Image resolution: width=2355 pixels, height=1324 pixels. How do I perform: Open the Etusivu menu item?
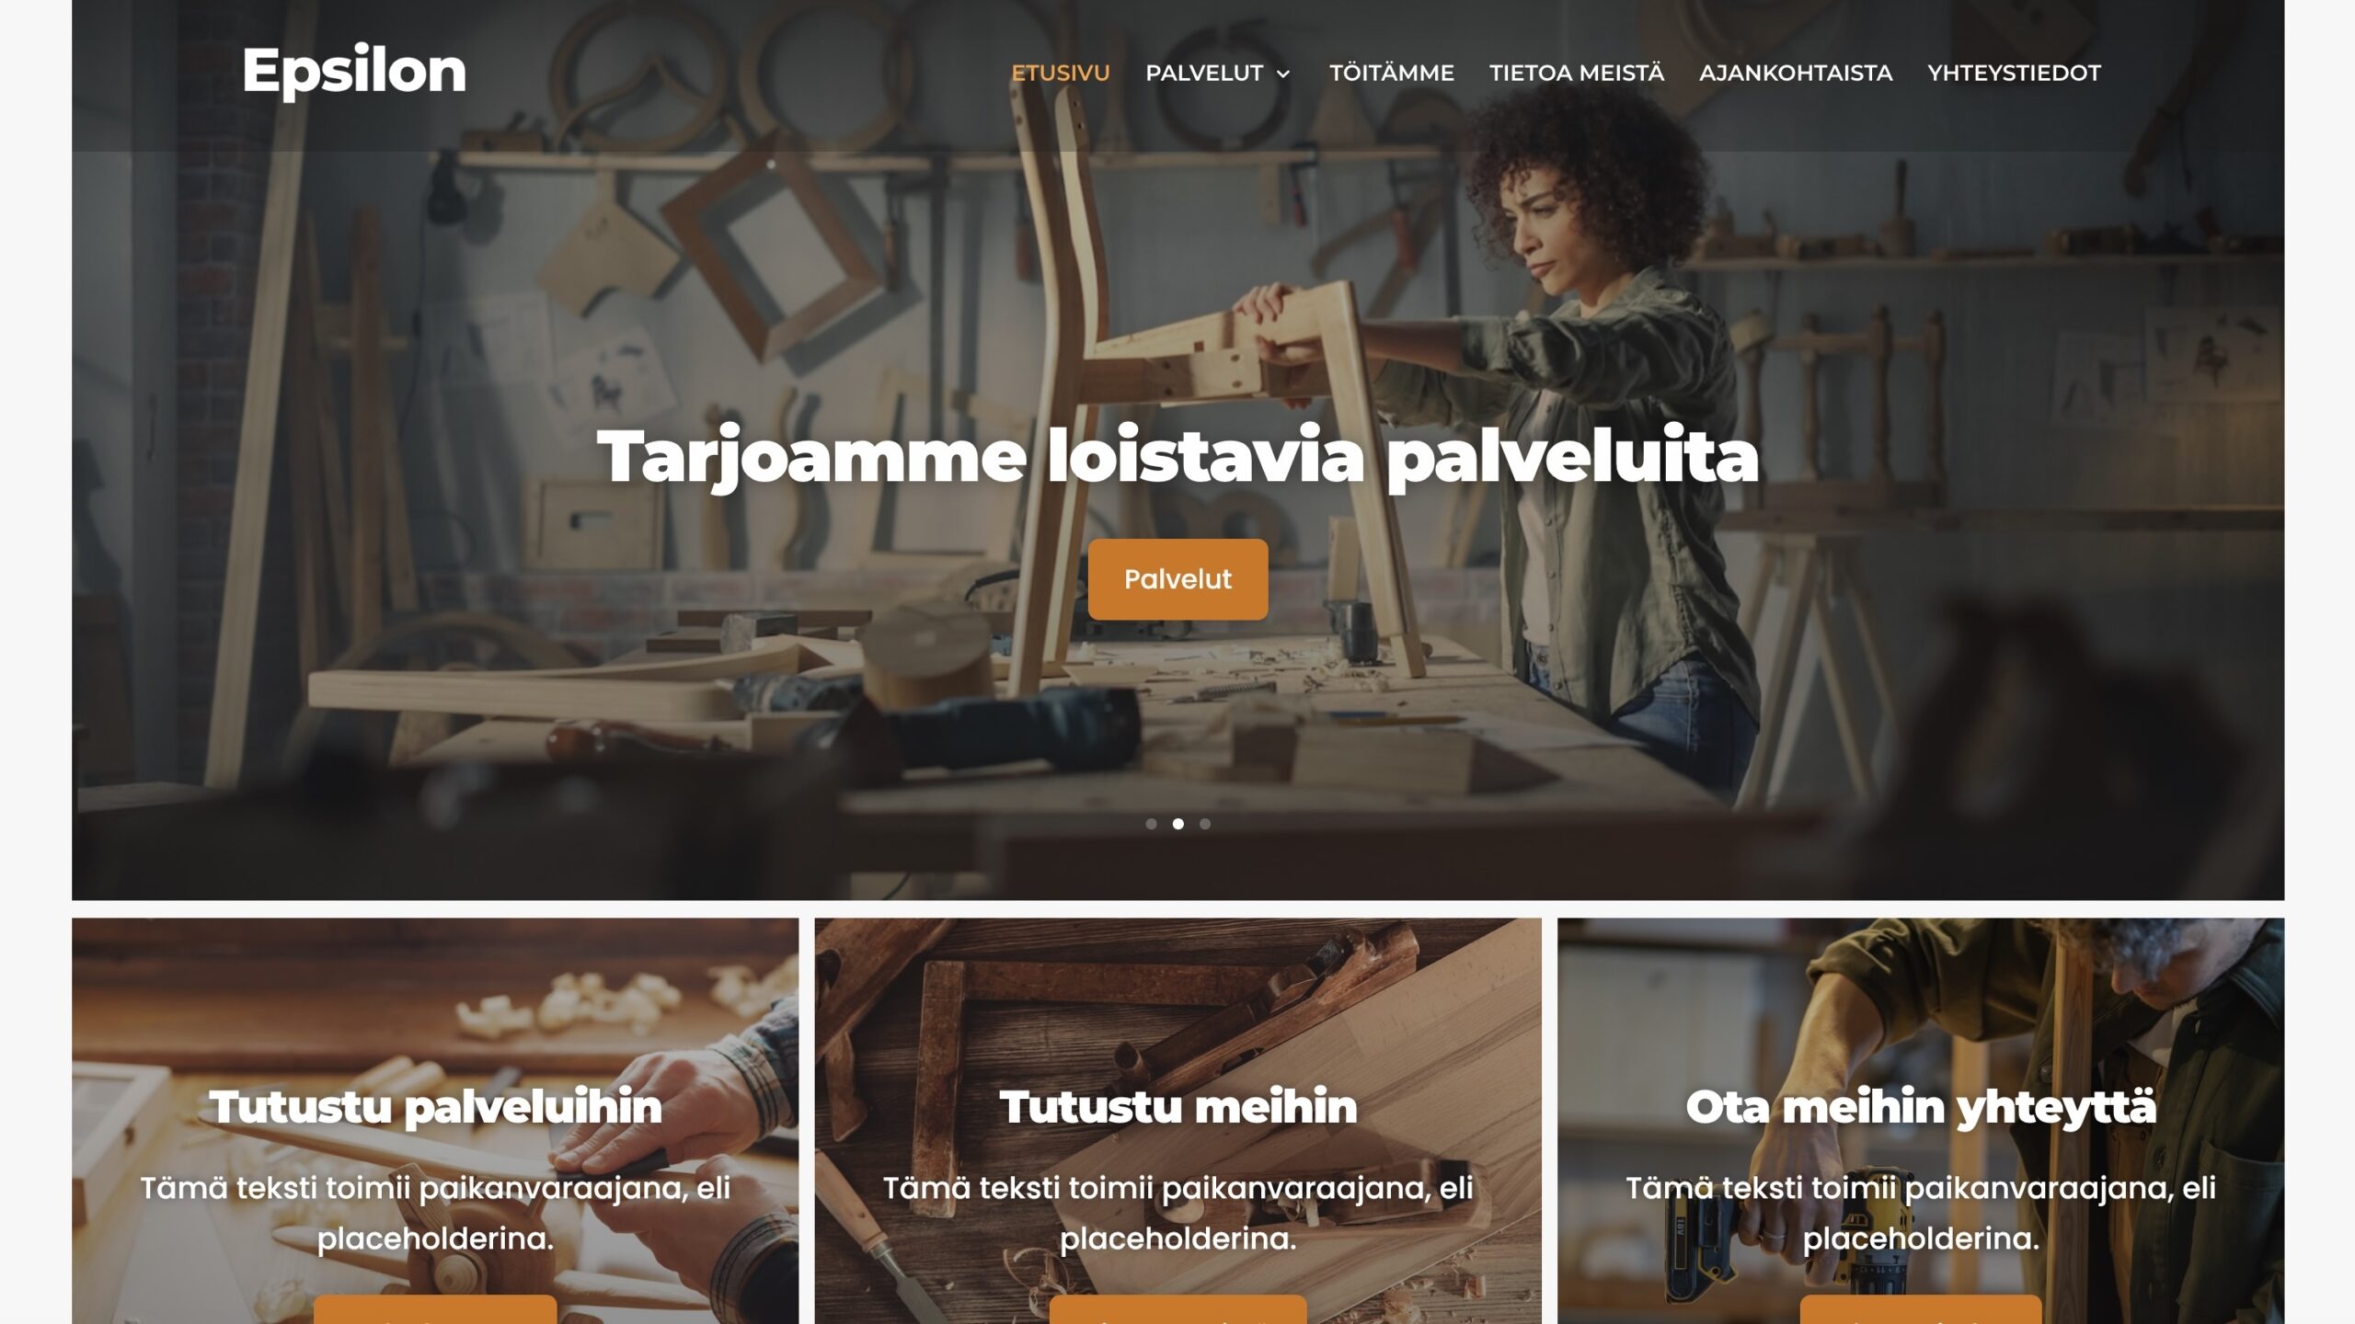click(1061, 73)
